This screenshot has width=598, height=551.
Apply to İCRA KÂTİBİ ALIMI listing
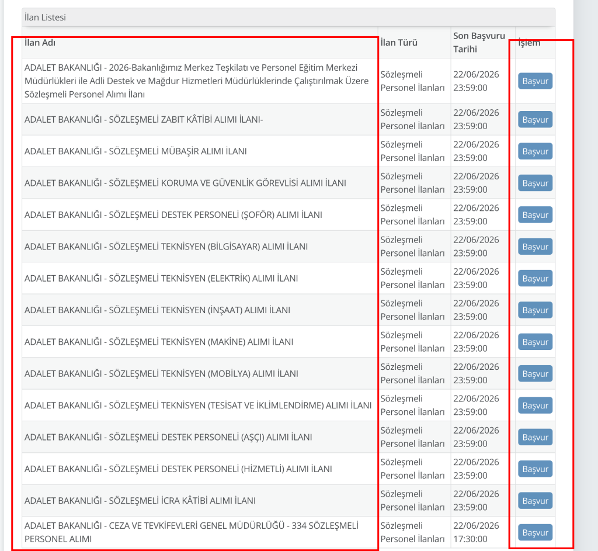click(x=535, y=500)
